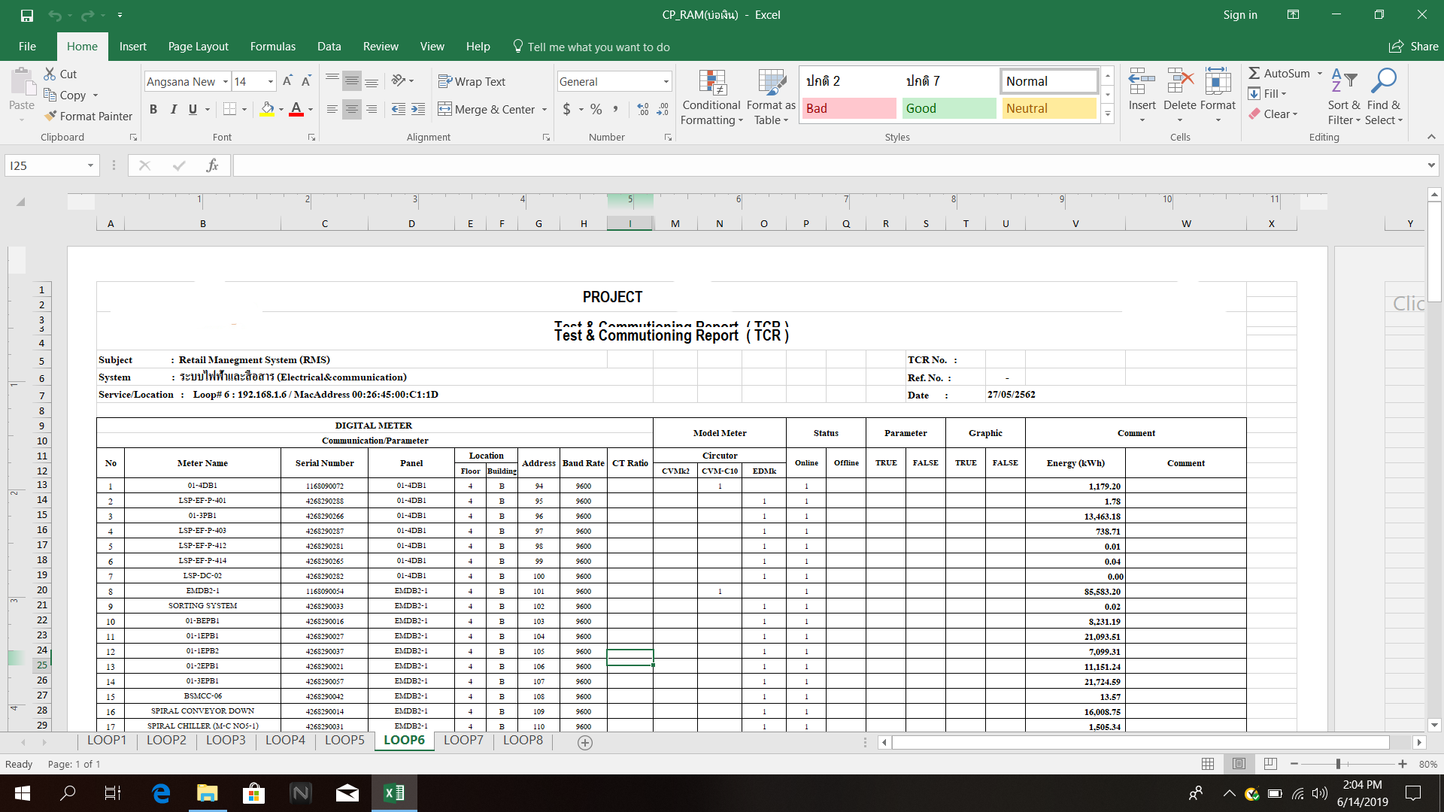The width and height of the screenshot is (1444, 812).
Task: Switch to LOOP3 sheet tab
Action: click(x=226, y=740)
